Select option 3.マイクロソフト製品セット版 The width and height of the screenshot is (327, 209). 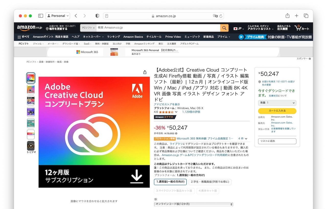(x=174, y=191)
